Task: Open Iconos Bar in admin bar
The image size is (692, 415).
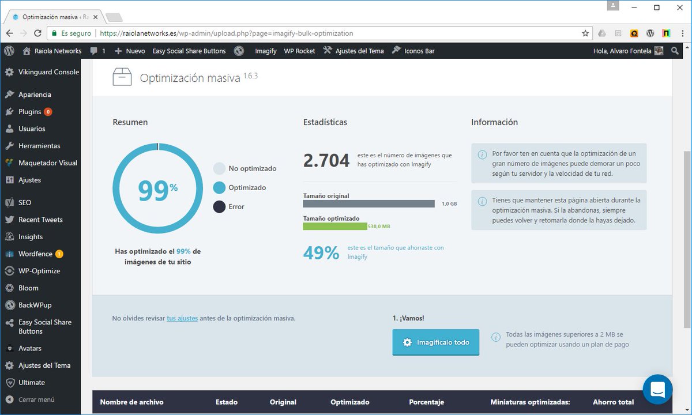Action: (413, 51)
